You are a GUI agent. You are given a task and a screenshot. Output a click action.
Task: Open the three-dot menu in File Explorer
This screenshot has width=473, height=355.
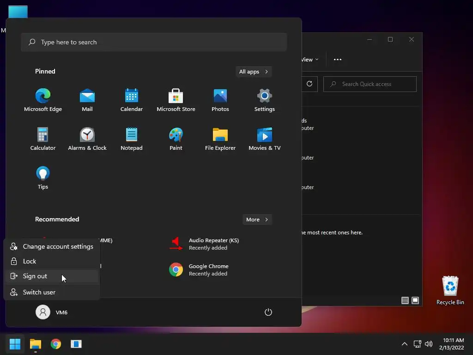338,60
